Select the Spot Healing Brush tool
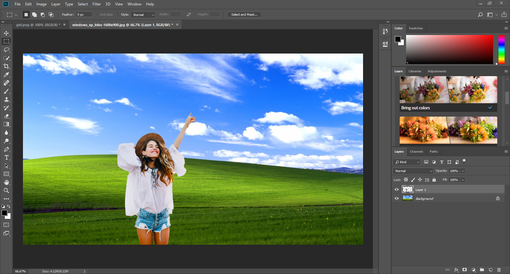The image size is (510, 274). click(6, 83)
